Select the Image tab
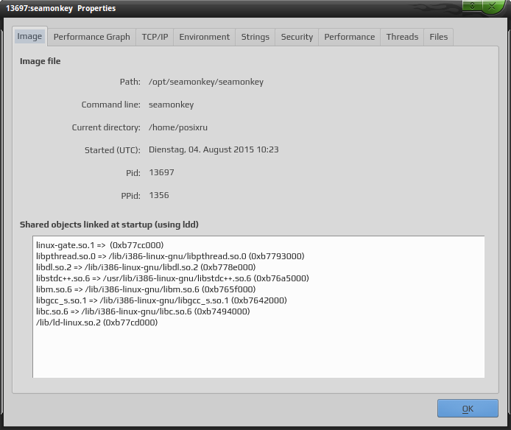Screen dimensions: 511x430 click(x=29, y=36)
